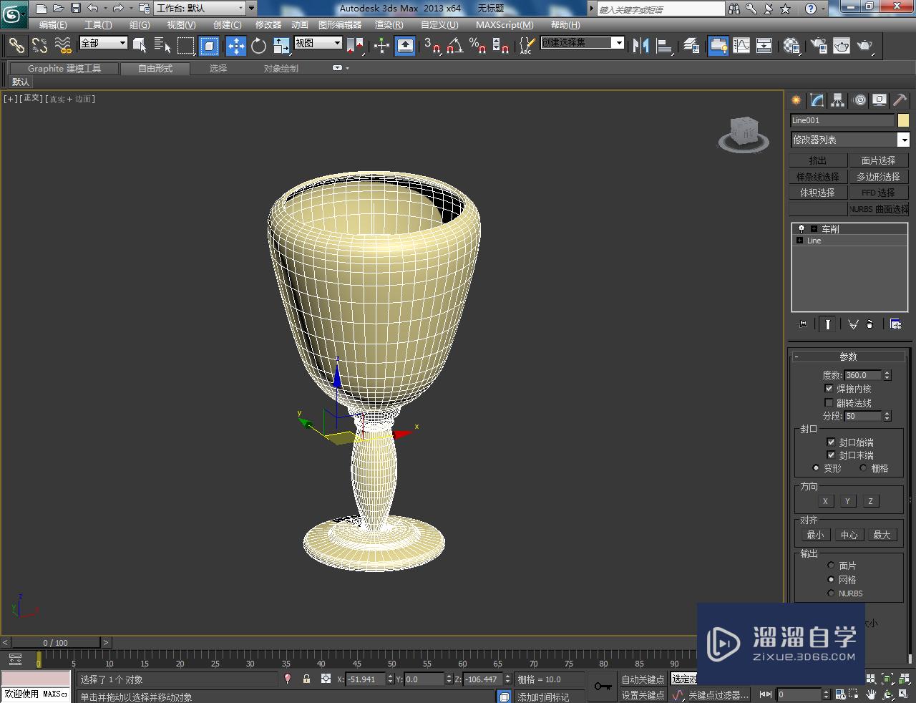Open Select by Name list icon
Image resolution: width=916 pixels, height=703 pixels.
point(162,46)
